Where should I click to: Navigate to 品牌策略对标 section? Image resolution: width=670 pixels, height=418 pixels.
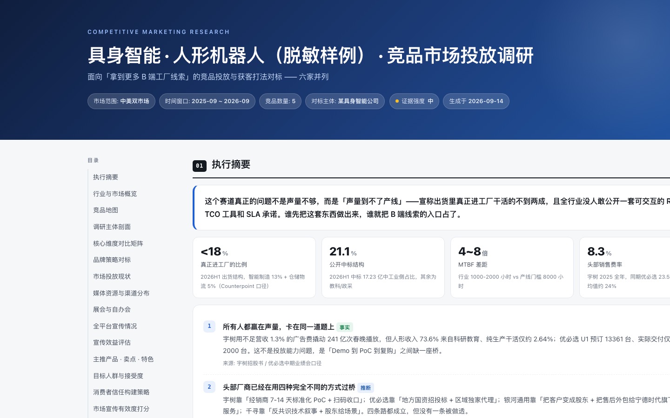pyautogui.click(x=112, y=260)
